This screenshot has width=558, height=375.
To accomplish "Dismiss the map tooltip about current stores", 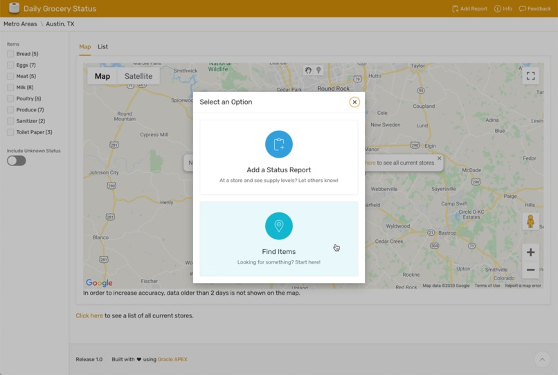I will click(x=439, y=158).
